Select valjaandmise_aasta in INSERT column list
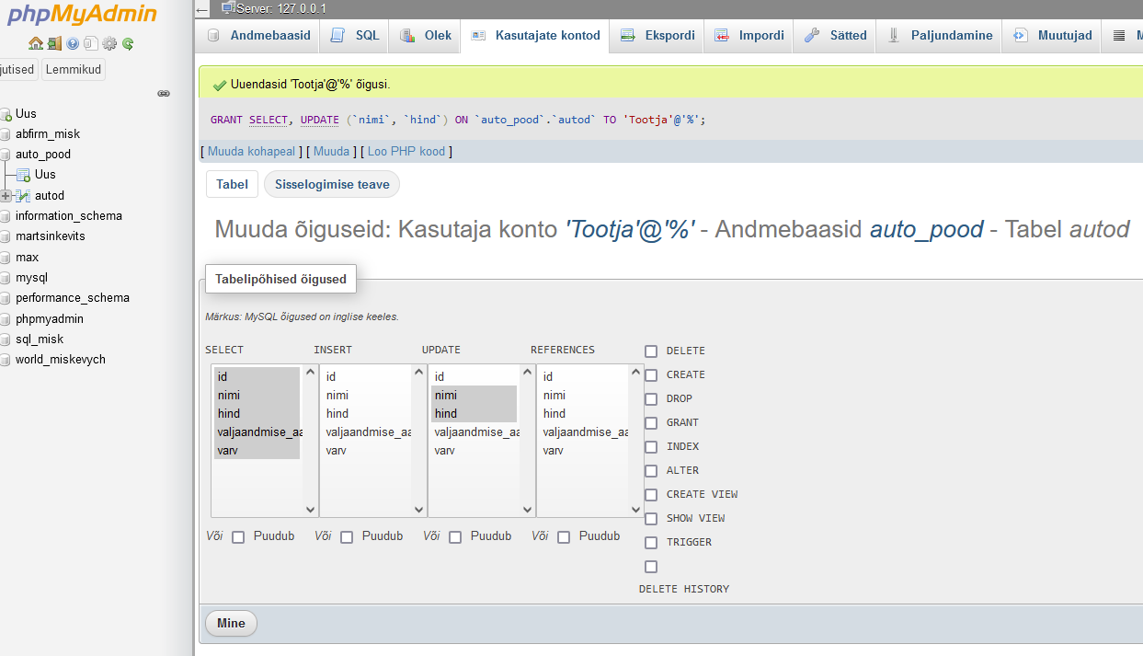The width and height of the screenshot is (1143, 656). (x=368, y=432)
